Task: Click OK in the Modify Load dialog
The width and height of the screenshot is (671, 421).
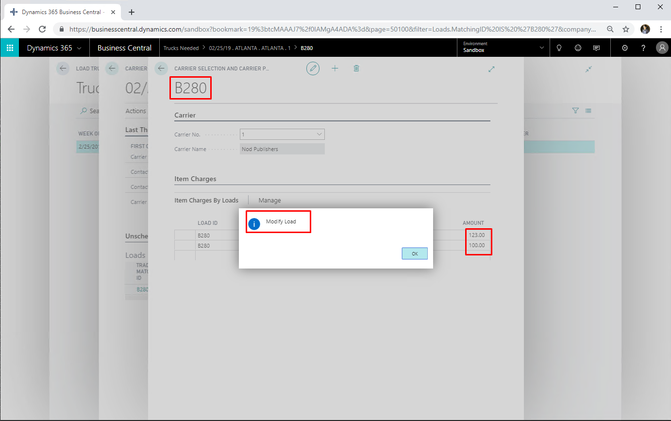Action: click(415, 253)
